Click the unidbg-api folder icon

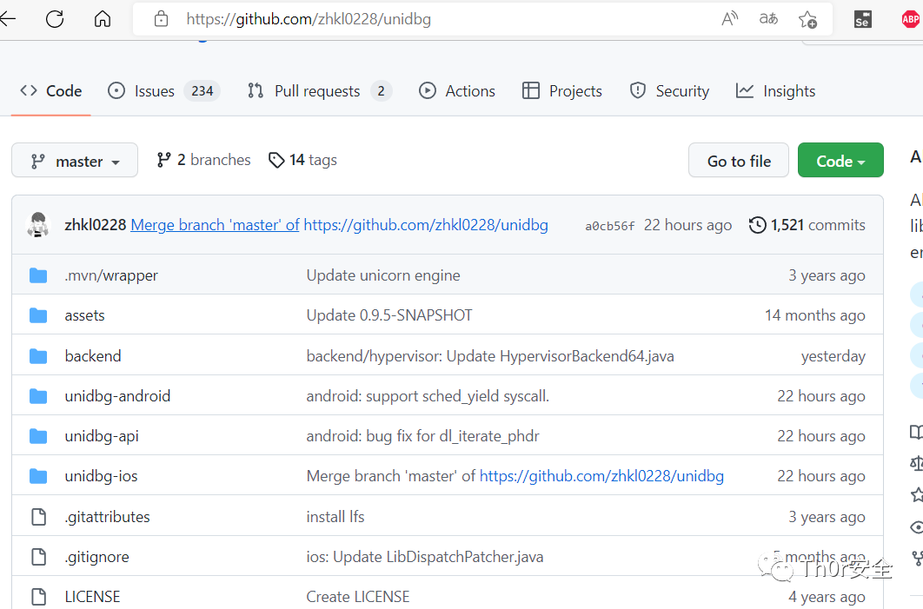pos(38,436)
